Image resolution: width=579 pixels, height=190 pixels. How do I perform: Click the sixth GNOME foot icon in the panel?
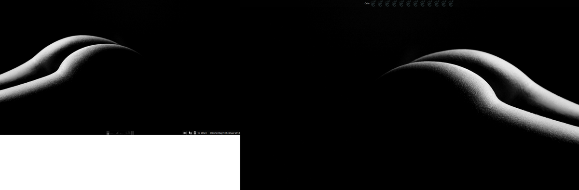(x=409, y=3)
